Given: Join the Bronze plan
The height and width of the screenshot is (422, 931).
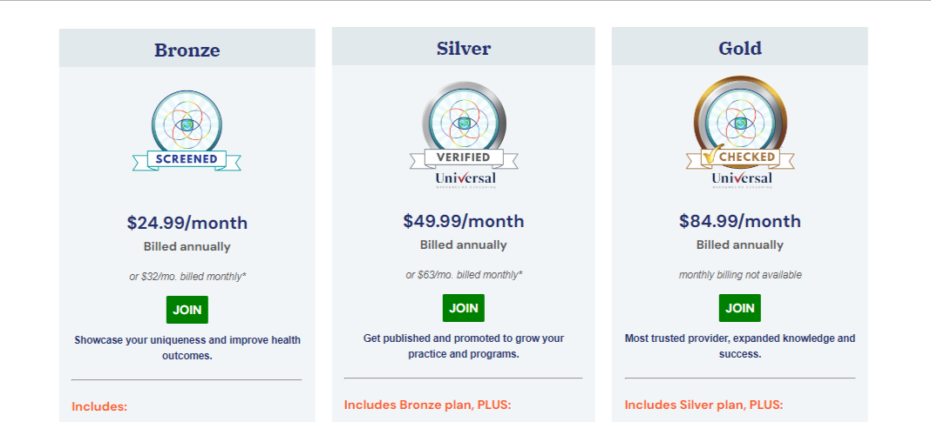Looking at the screenshot, I should coord(187,310).
